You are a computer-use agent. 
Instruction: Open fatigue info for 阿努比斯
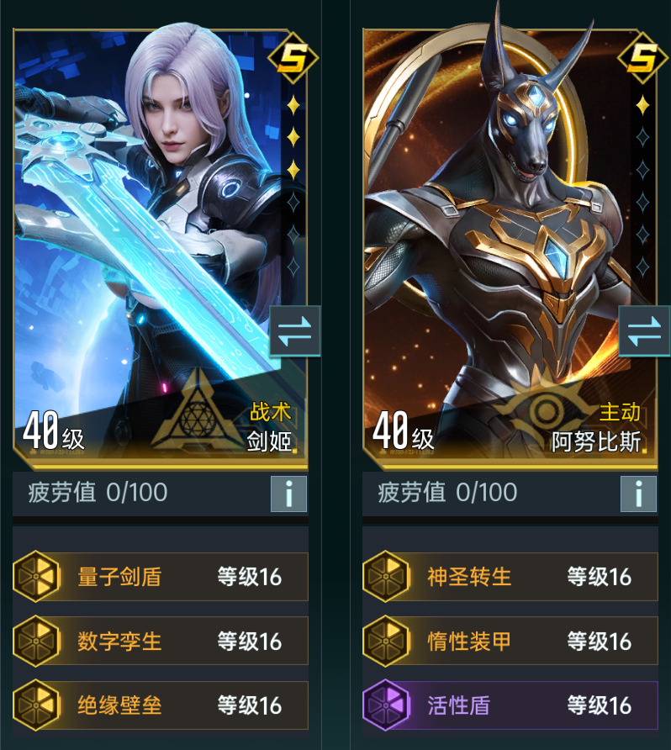click(x=638, y=494)
